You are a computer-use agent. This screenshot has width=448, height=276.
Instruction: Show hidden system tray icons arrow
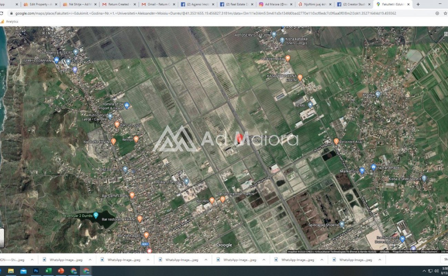click(x=424, y=271)
